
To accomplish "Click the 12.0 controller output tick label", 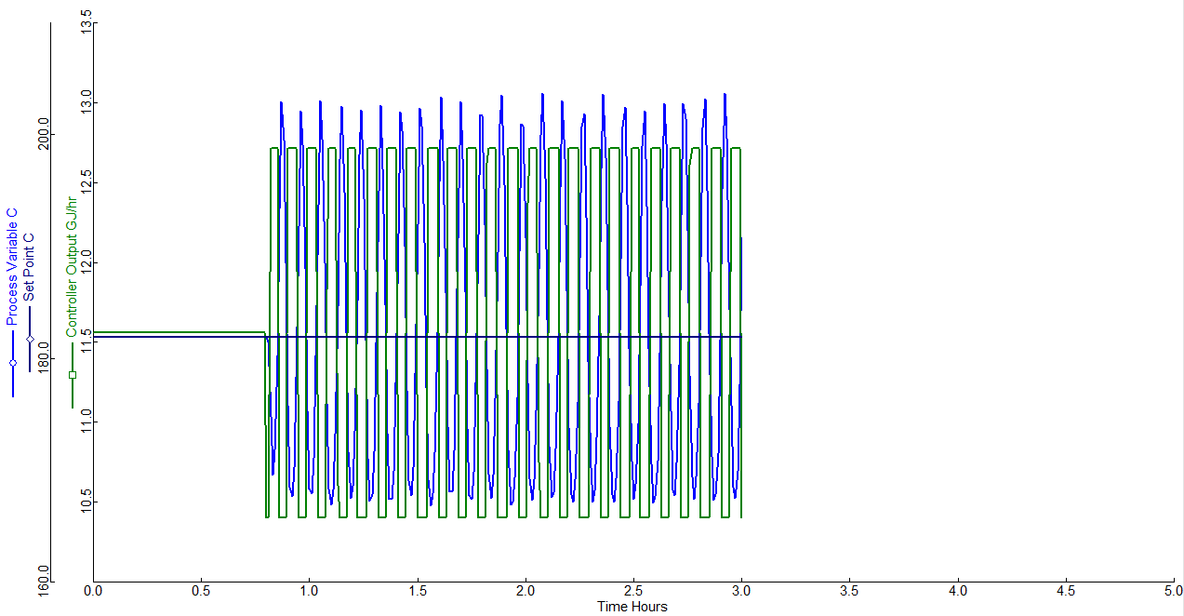I will coord(86,261).
